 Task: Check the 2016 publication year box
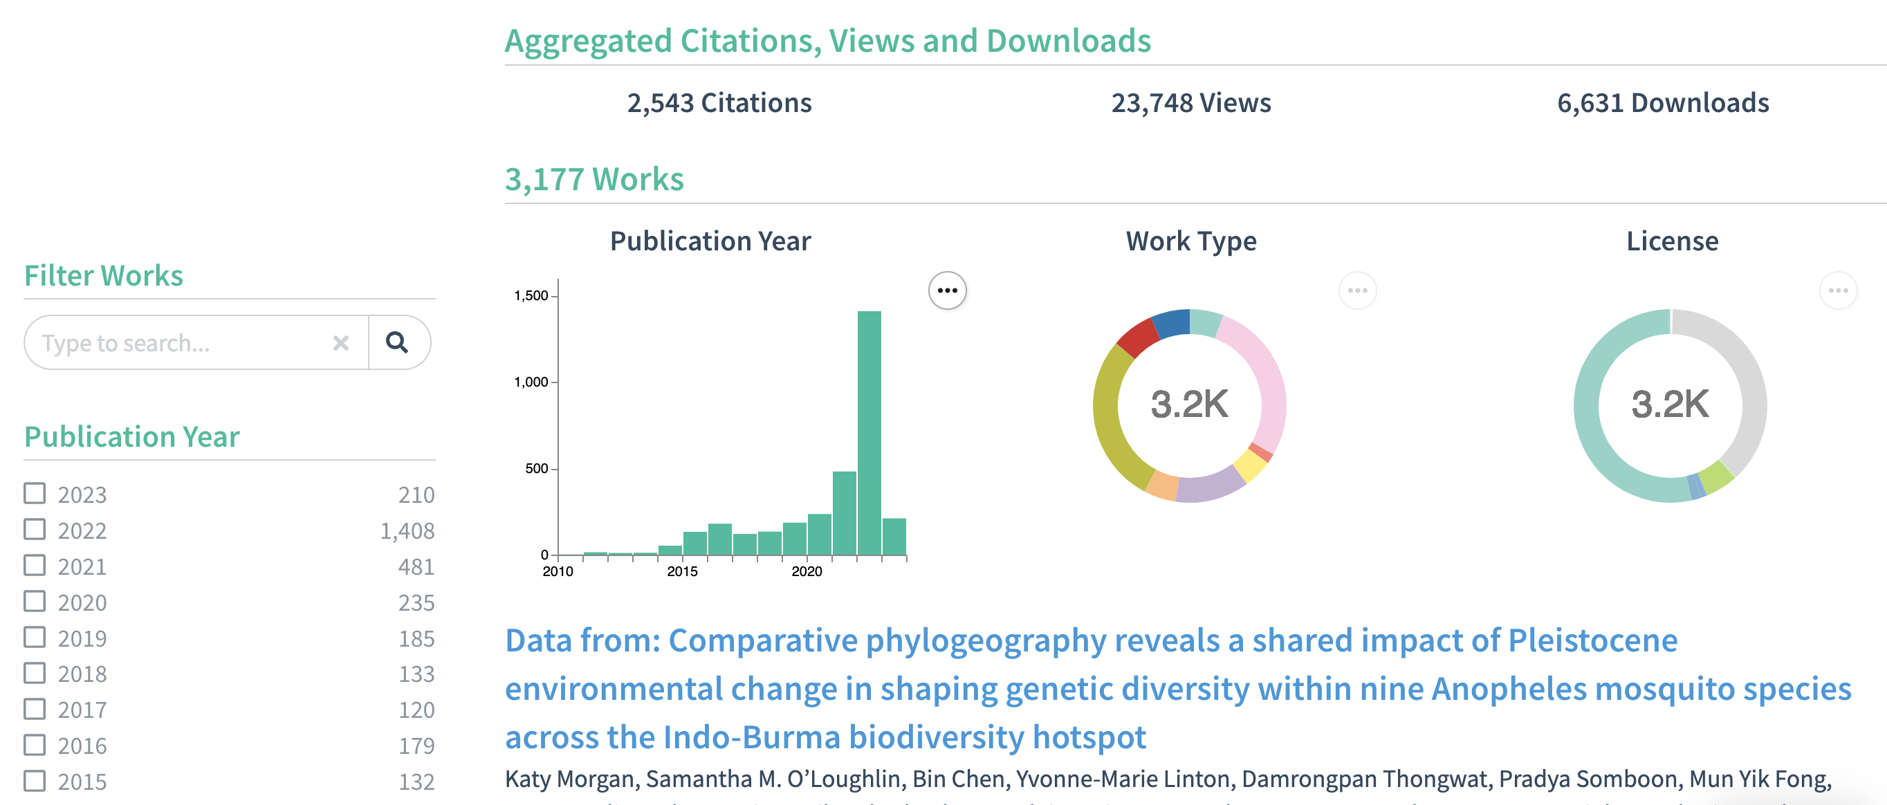pos(35,744)
